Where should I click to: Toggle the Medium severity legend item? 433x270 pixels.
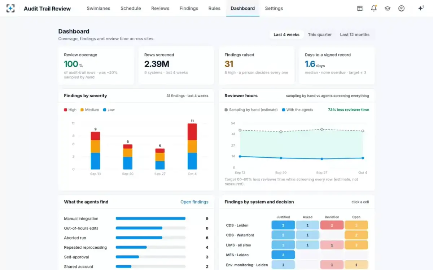point(89,110)
